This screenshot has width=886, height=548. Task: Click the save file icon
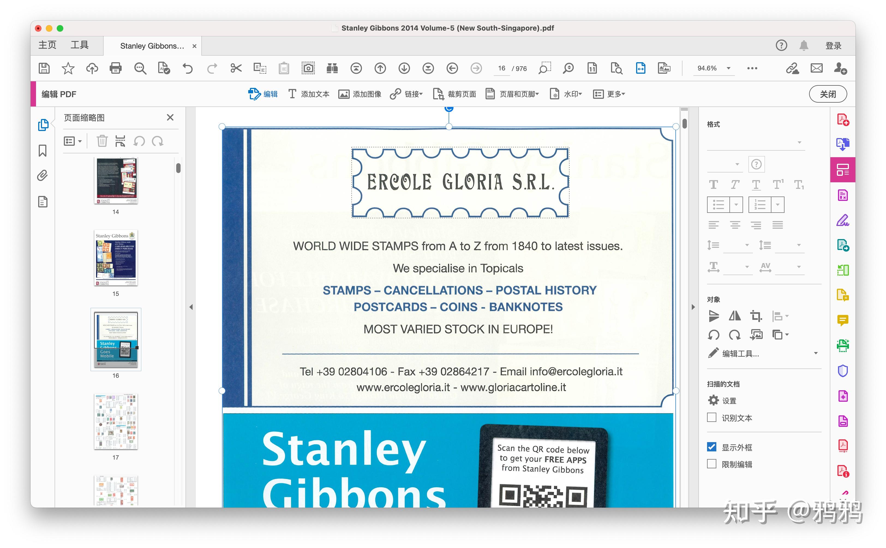[x=44, y=68]
